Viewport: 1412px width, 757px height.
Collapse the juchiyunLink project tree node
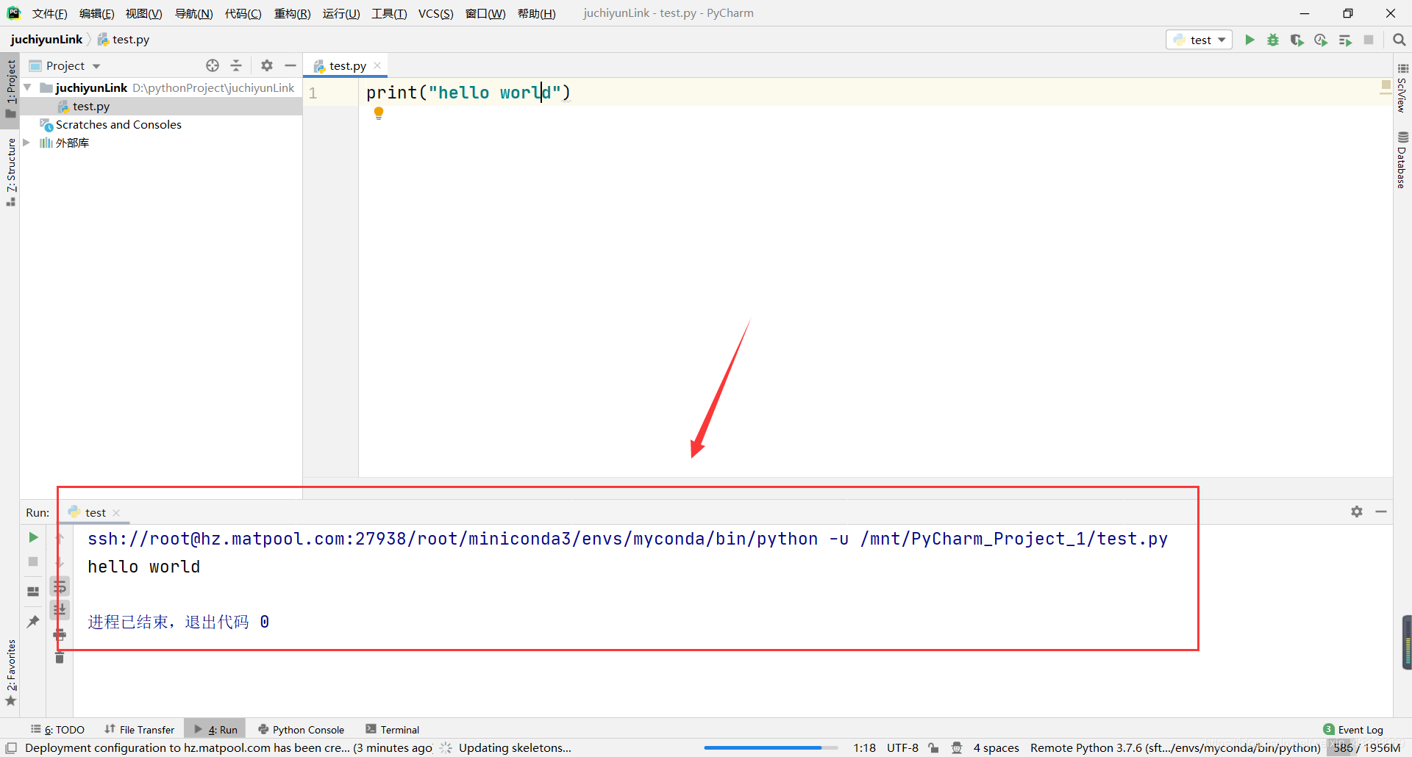coord(27,87)
